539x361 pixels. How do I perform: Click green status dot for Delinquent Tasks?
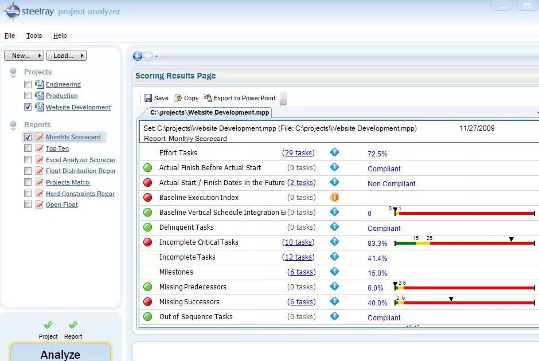[x=148, y=227]
